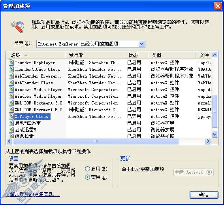Select the 启动迅雷5 entry

coord(25,130)
